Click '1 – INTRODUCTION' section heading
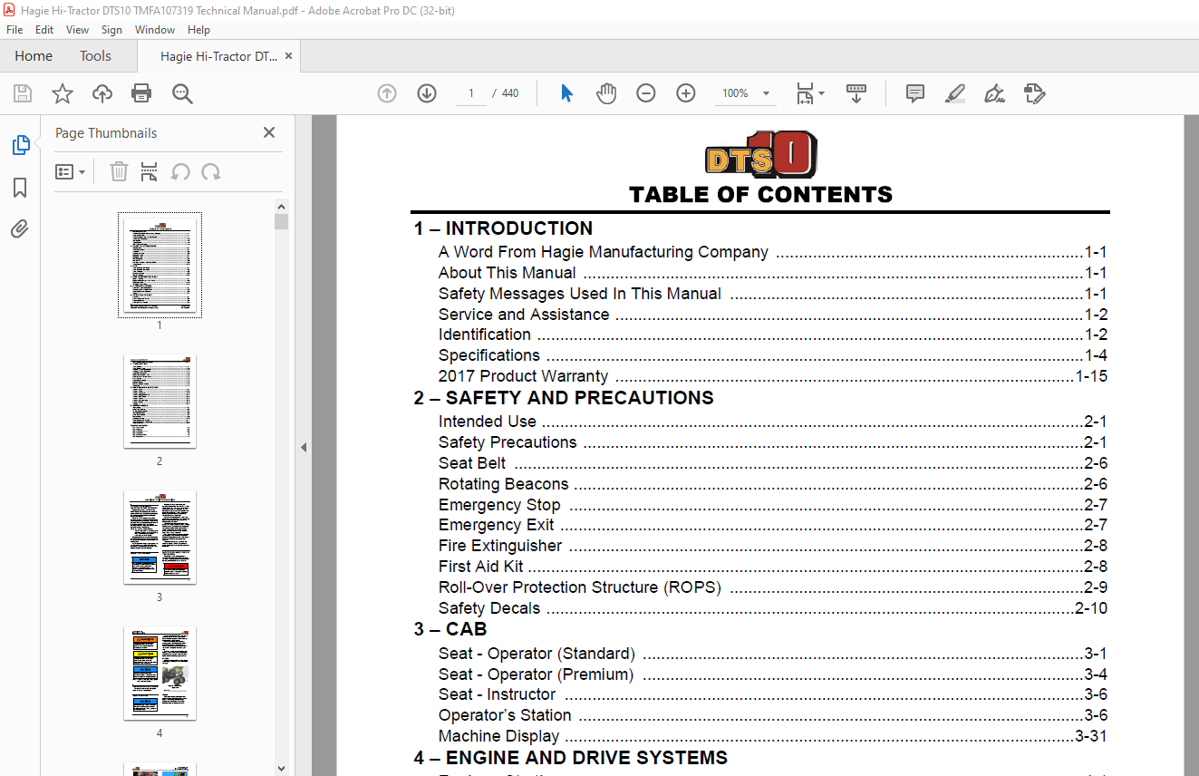The image size is (1199, 776). point(504,228)
